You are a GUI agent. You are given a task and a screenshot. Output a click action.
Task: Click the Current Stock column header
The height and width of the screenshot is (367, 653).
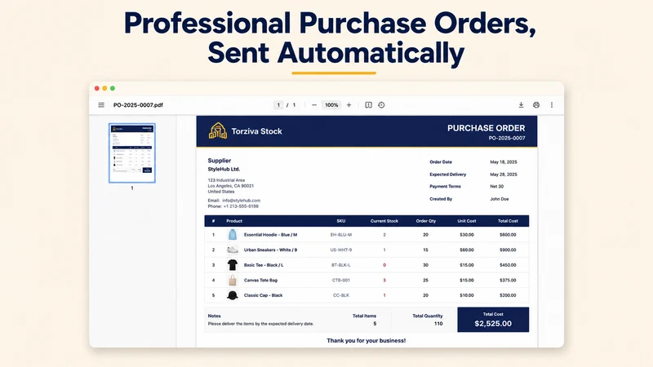pyautogui.click(x=384, y=221)
